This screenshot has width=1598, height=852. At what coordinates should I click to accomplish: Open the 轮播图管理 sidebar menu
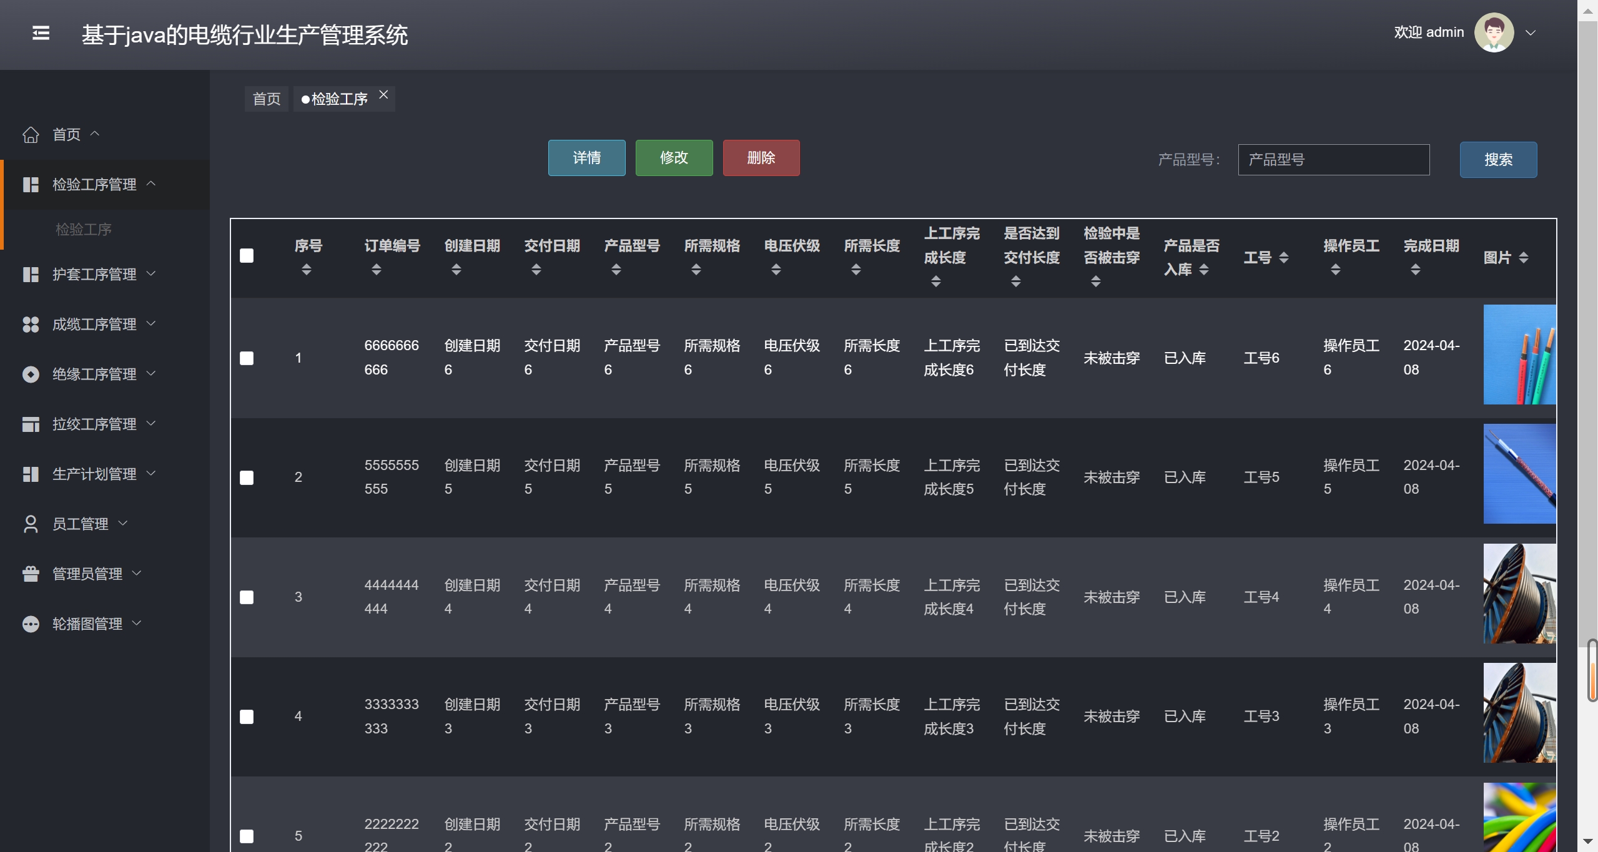coord(105,624)
